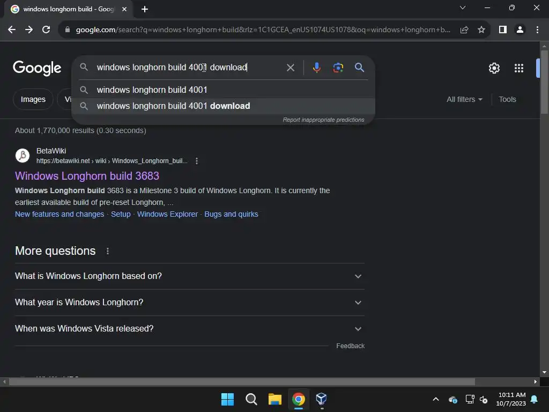Start a voice search with microphone
This screenshot has width=549, height=412.
coord(316,68)
